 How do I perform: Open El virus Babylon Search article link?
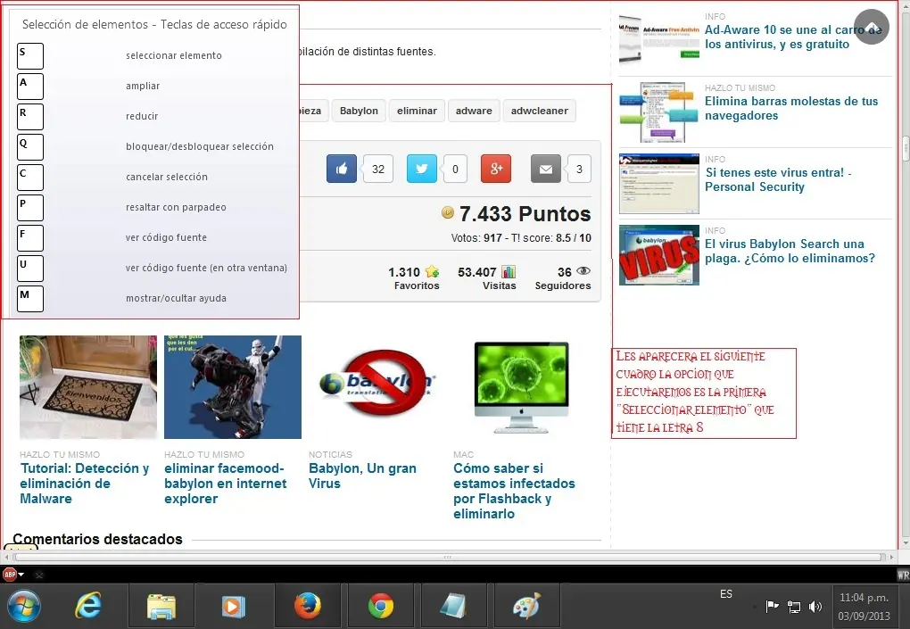[790, 252]
